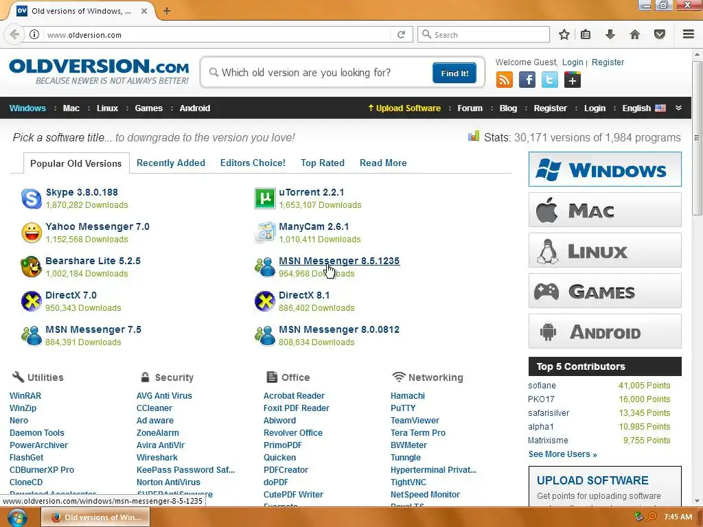The height and width of the screenshot is (527, 703).
Task: Switch to the Recently Added tab
Action: [171, 163]
